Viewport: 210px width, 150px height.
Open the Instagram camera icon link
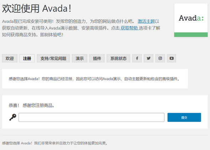tap(160, 58)
